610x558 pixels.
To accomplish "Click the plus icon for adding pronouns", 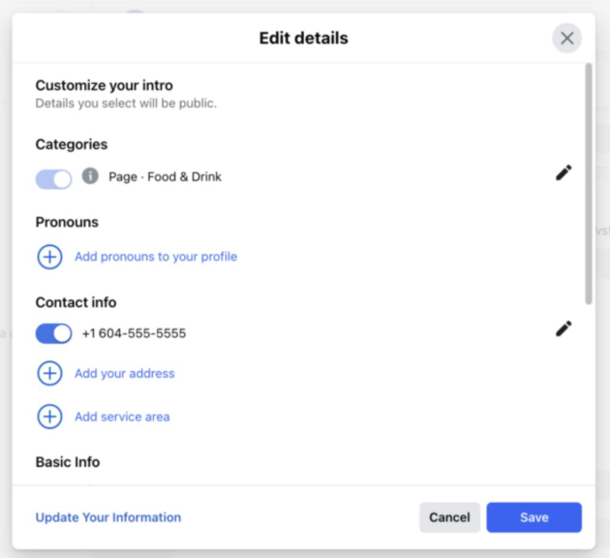I will tap(50, 257).
